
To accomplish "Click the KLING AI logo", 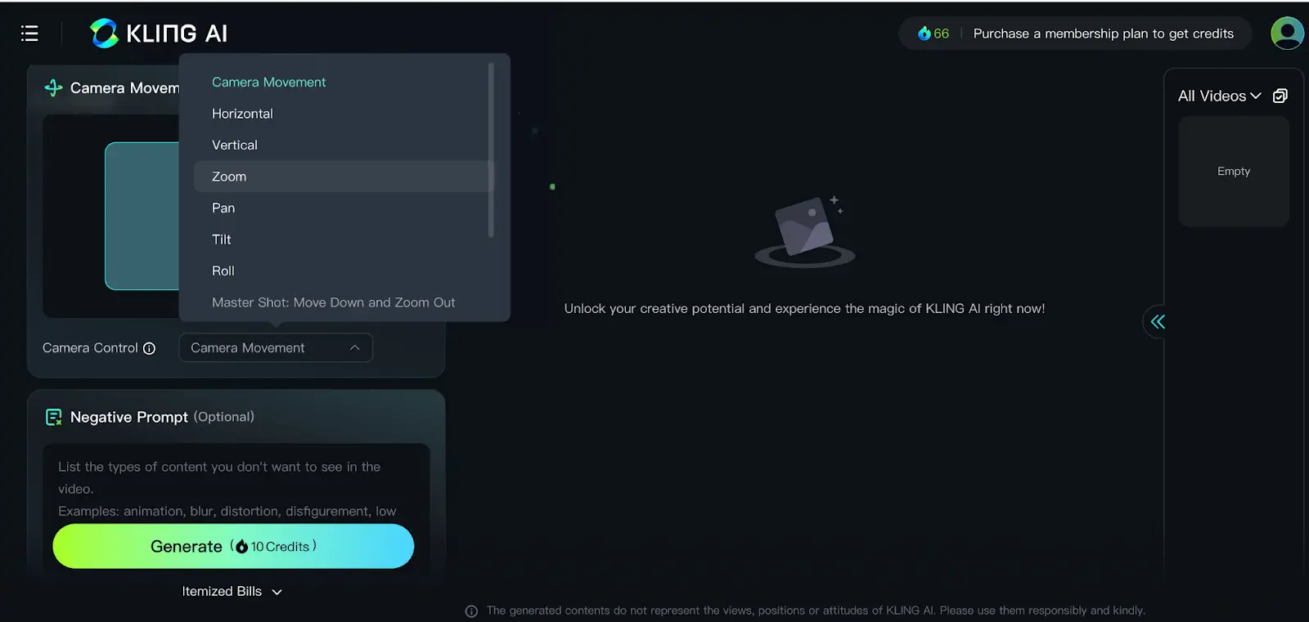I will pyautogui.click(x=159, y=34).
